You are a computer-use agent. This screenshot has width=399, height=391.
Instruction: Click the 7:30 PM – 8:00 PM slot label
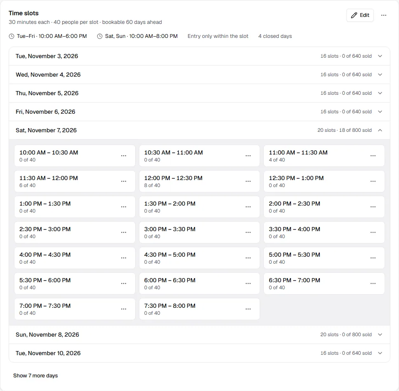pos(170,306)
